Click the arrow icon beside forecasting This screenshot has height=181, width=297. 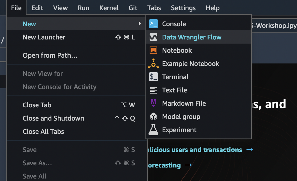pyautogui.click(x=189, y=165)
